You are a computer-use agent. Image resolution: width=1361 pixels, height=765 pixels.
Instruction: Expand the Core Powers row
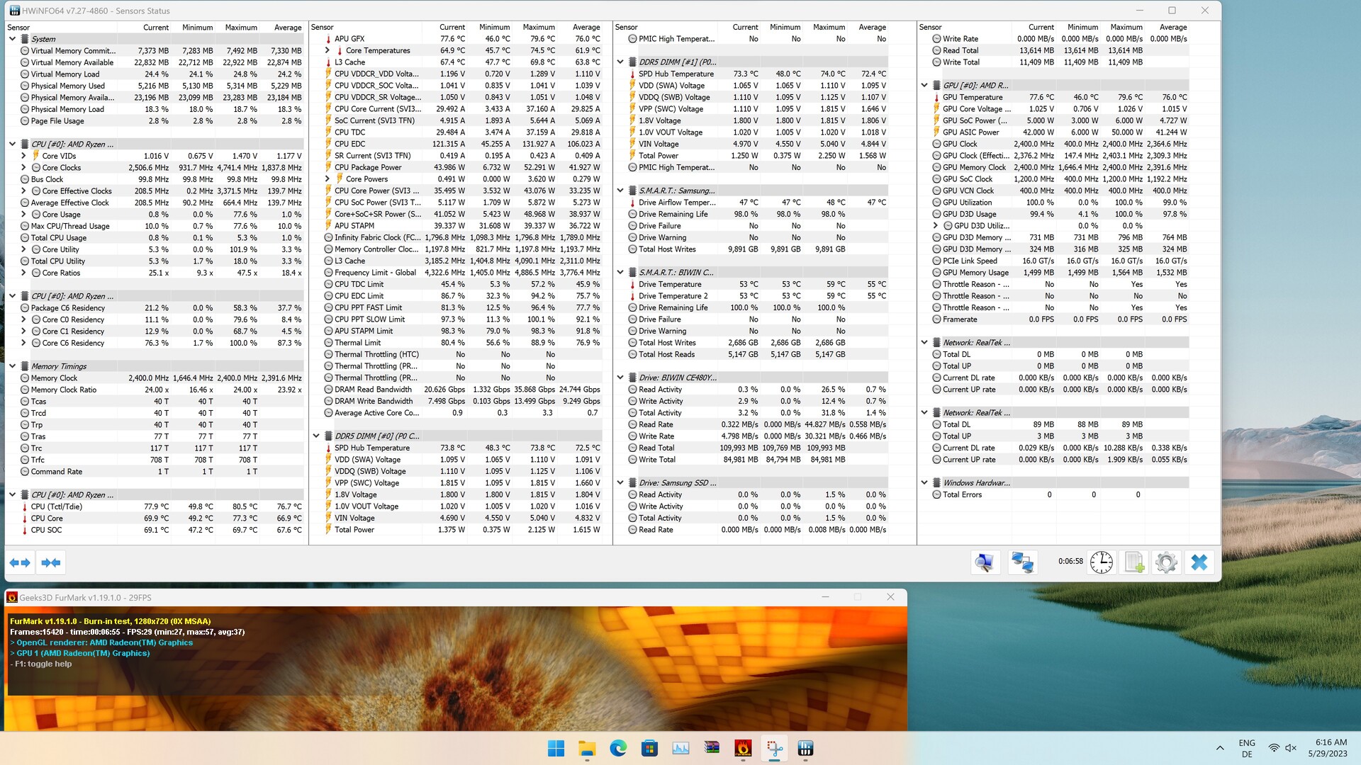point(327,179)
